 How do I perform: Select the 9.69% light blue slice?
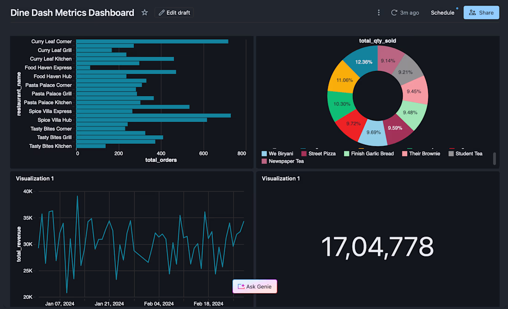pyautogui.click(x=373, y=133)
